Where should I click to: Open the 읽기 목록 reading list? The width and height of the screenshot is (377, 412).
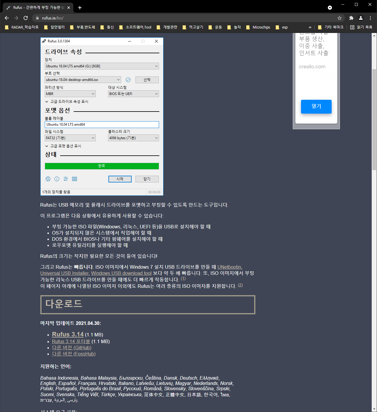pos(361,27)
